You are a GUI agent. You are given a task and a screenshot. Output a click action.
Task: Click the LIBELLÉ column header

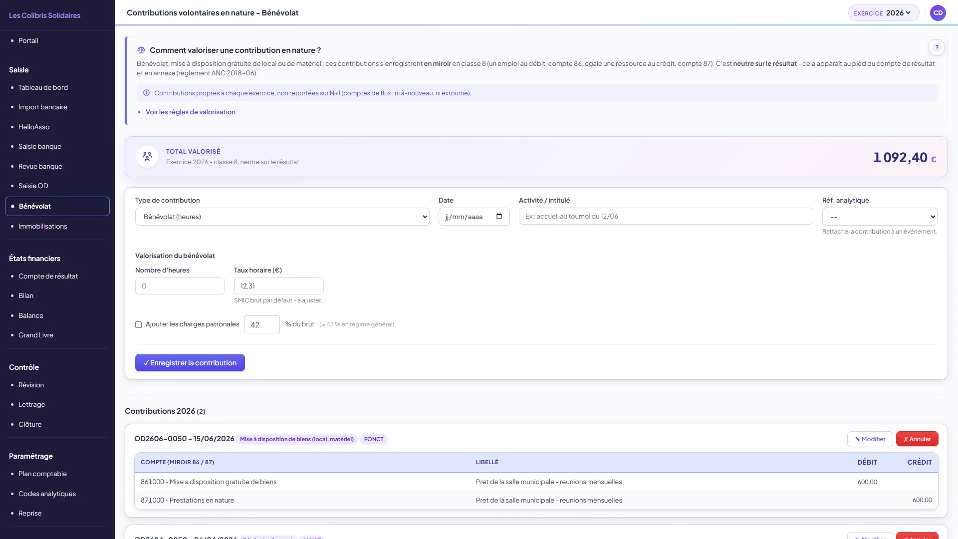tap(487, 462)
